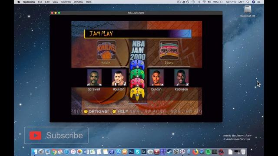Click the volume icon in menu bar
Viewport: 278px width, 156px height.
[x=209, y=2]
